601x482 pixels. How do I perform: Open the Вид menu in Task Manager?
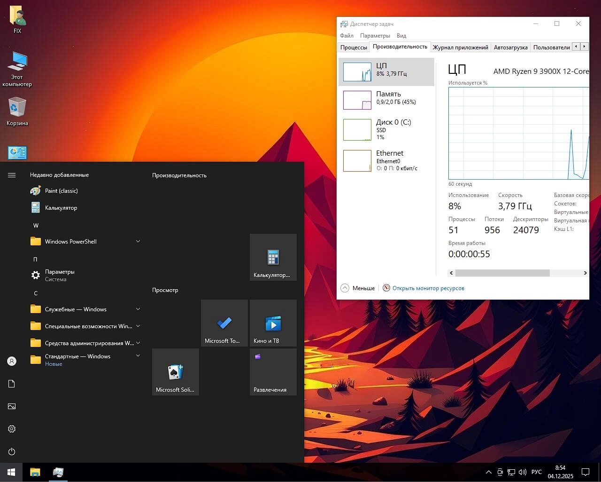[x=401, y=35]
